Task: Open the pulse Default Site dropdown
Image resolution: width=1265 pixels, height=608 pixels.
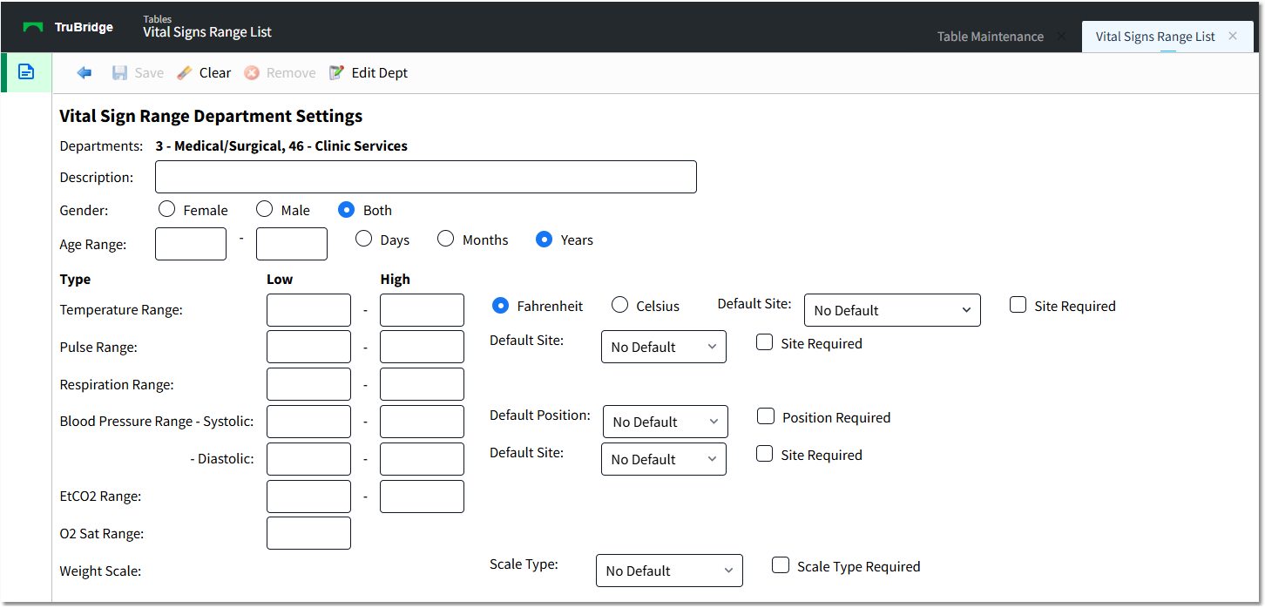Action: click(x=664, y=347)
